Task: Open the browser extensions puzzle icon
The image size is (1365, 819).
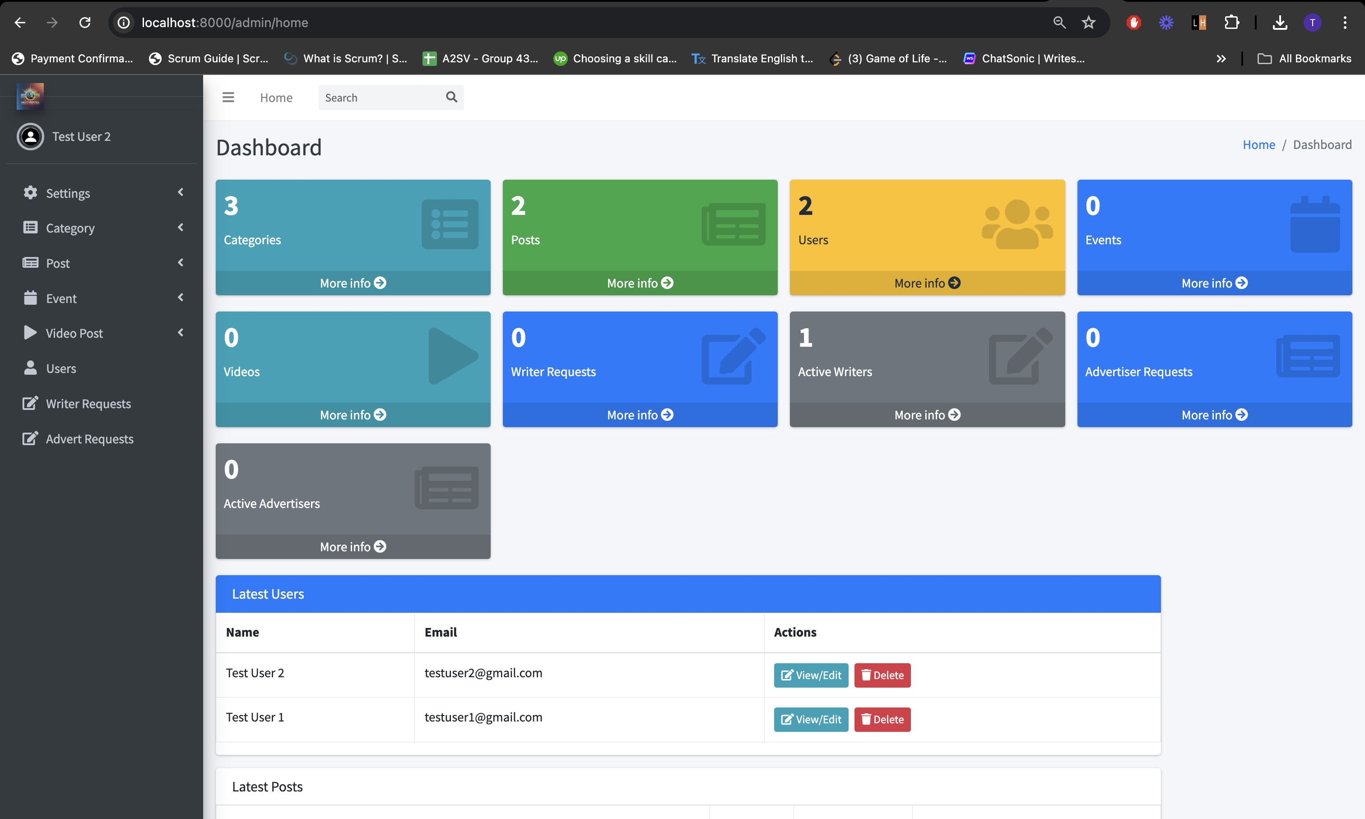Action: [1231, 23]
